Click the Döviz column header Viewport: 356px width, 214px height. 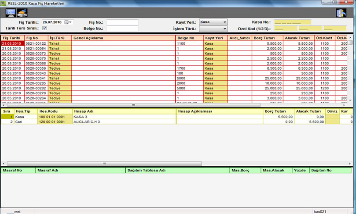click(x=332, y=111)
